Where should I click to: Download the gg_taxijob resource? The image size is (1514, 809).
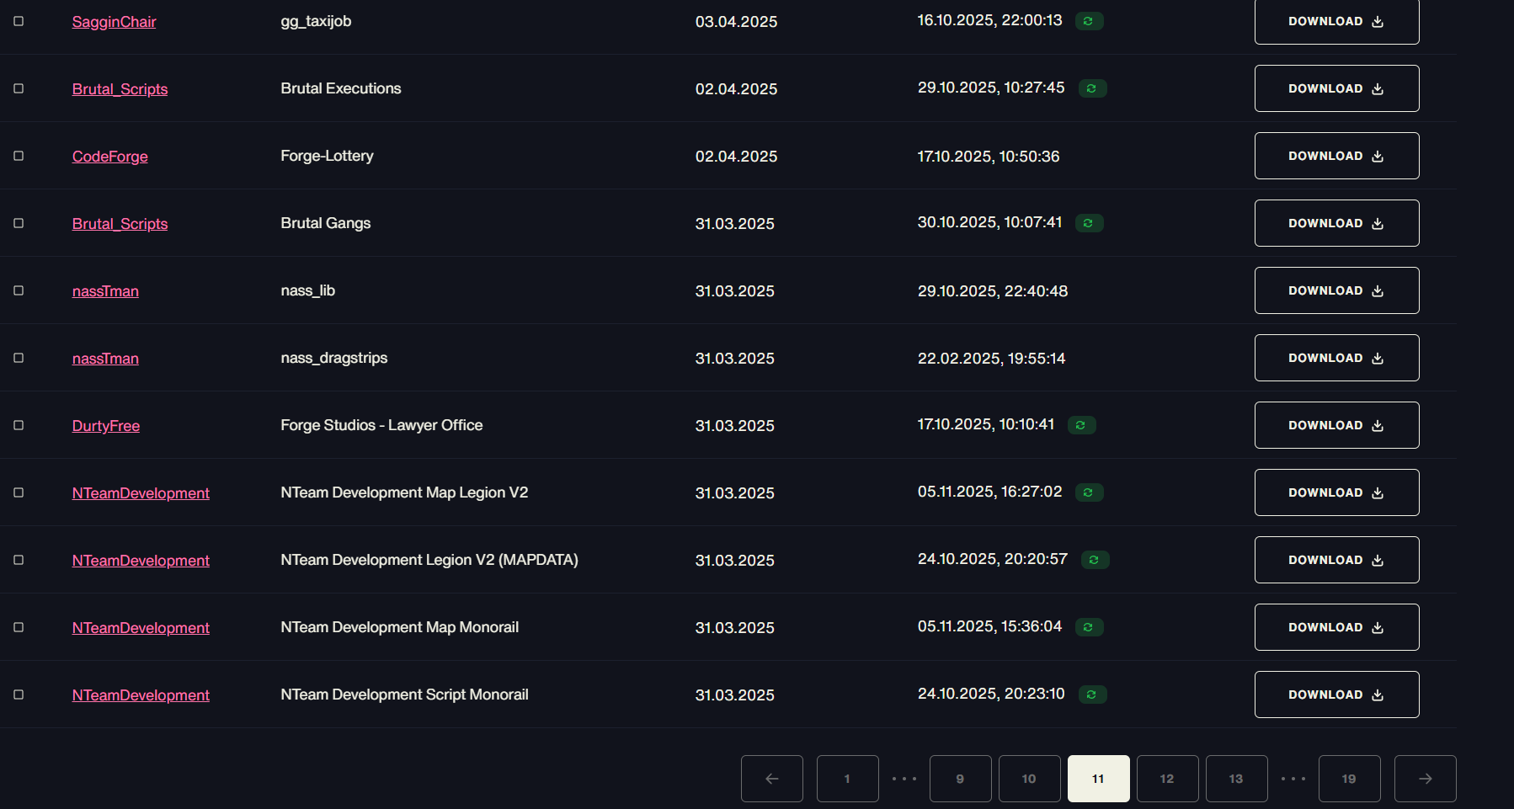tap(1337, 21)
